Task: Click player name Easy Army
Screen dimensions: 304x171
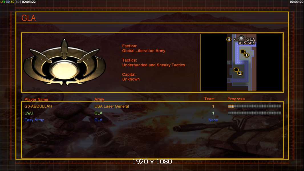Action: (34, 120)
